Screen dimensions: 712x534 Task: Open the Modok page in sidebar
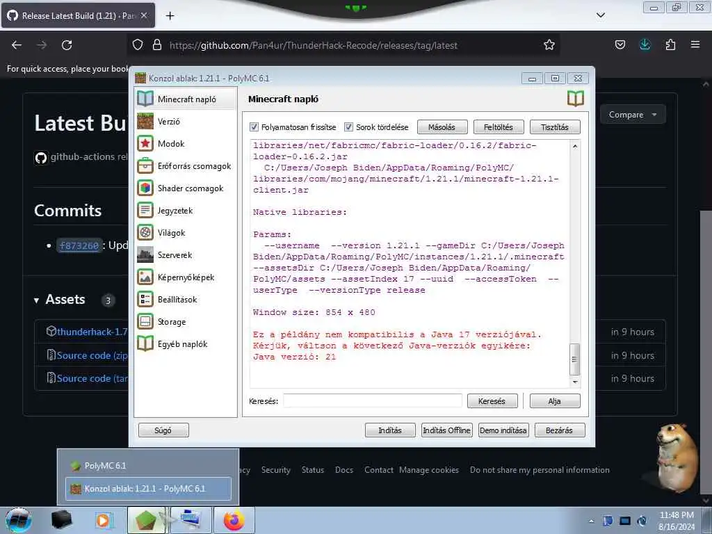pyautogui.click(x=186, y=143)
